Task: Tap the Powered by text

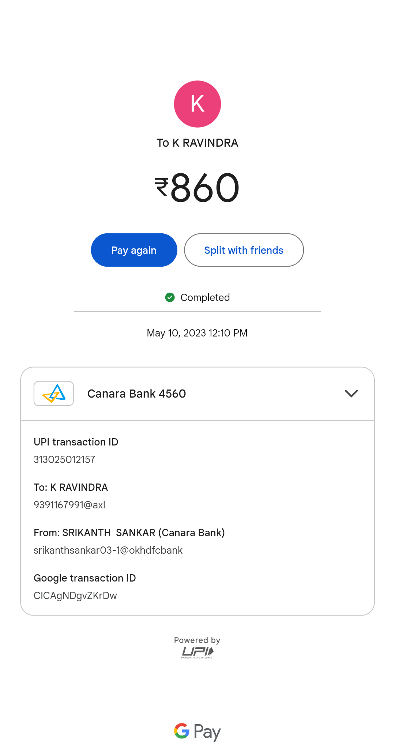Action: pos(197,640)
